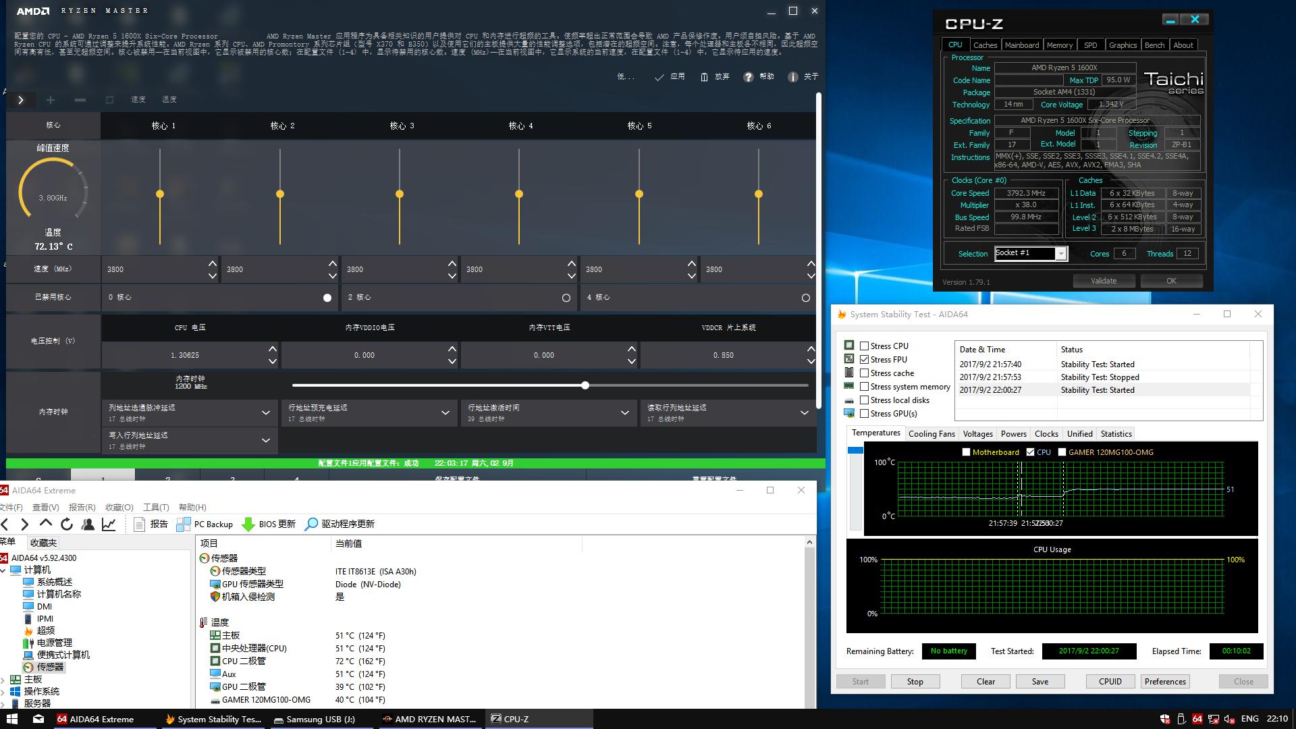Click the driver update search icon
The height and width of the screenshot is (729, 1296).
311,524
